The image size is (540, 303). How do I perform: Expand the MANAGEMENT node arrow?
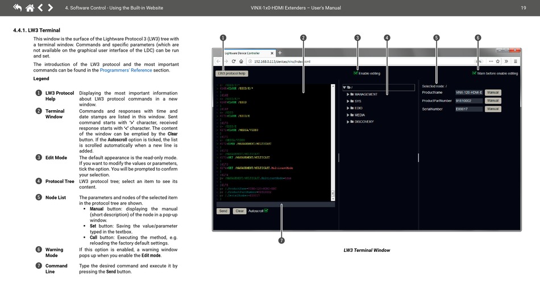pyautogui.click(x=348, y=94)
